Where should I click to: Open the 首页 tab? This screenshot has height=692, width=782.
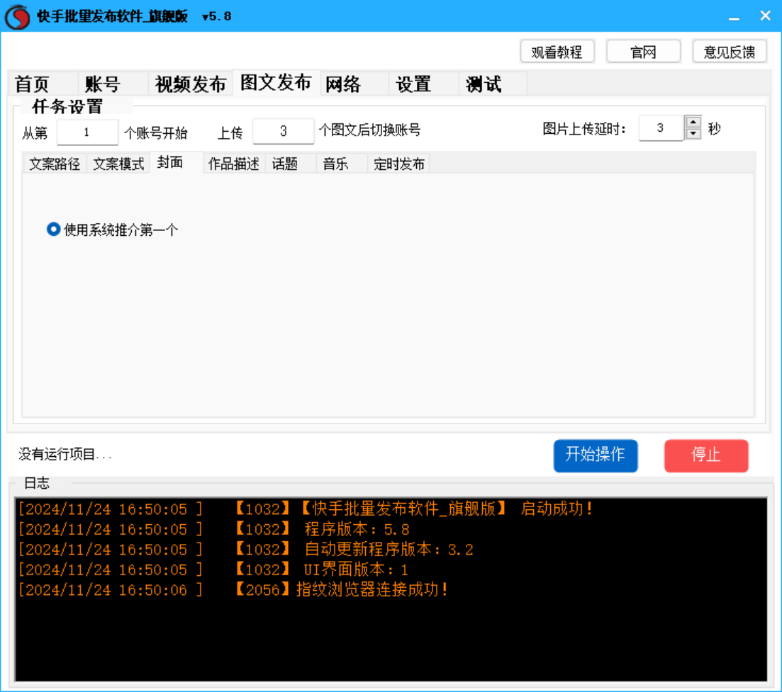43,84
